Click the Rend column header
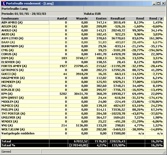This screenshot has width=167, height=155. [136, 18]
